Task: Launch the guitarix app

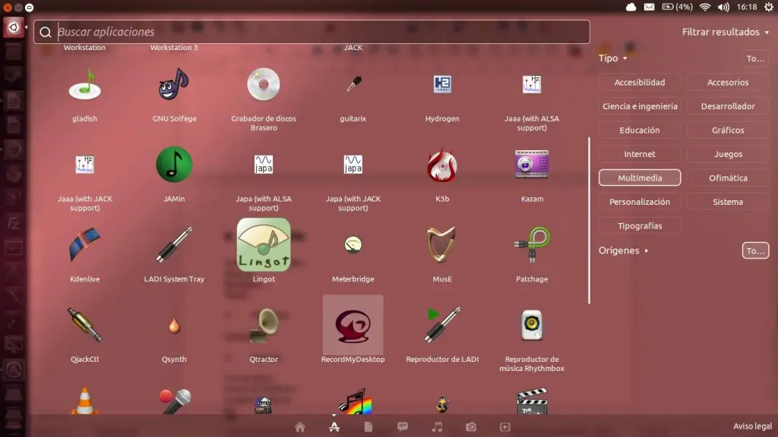Action: pos(353,85)
